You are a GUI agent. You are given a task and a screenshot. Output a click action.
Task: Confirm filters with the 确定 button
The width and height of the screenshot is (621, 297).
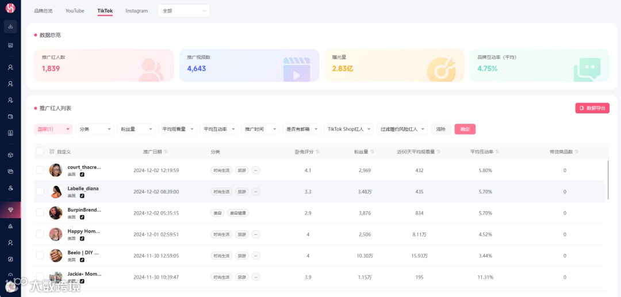coord(465,130)
